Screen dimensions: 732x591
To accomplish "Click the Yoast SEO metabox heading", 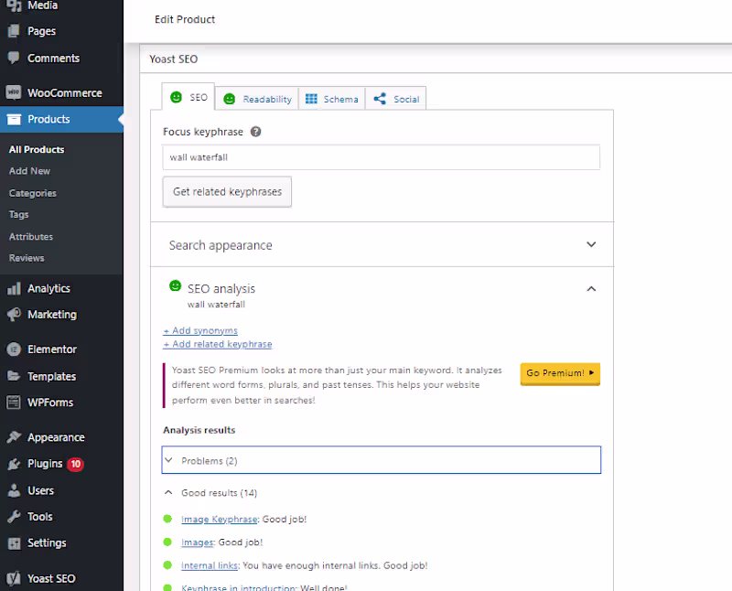I will tap(174, 59).
